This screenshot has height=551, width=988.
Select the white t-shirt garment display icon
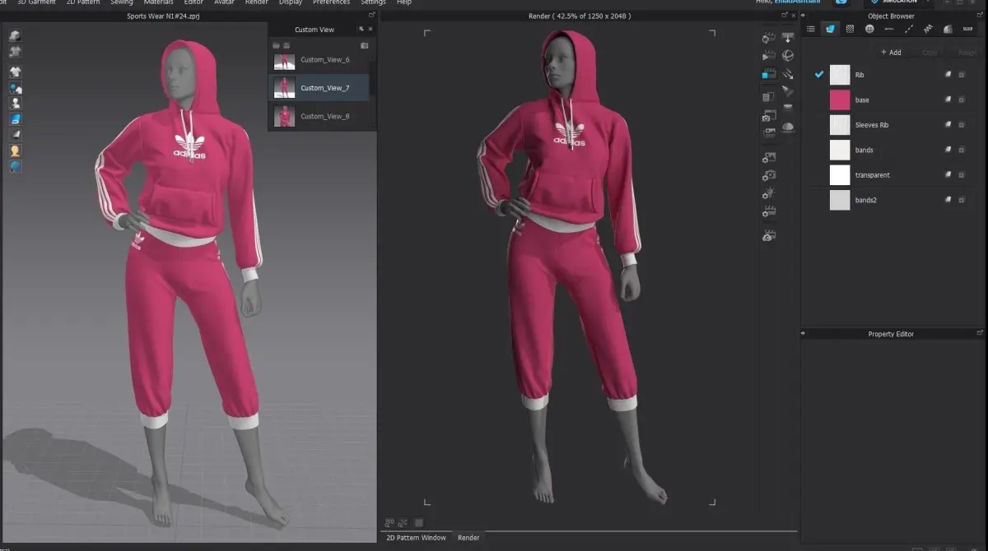pyautogui.click(x=15, y=72)
